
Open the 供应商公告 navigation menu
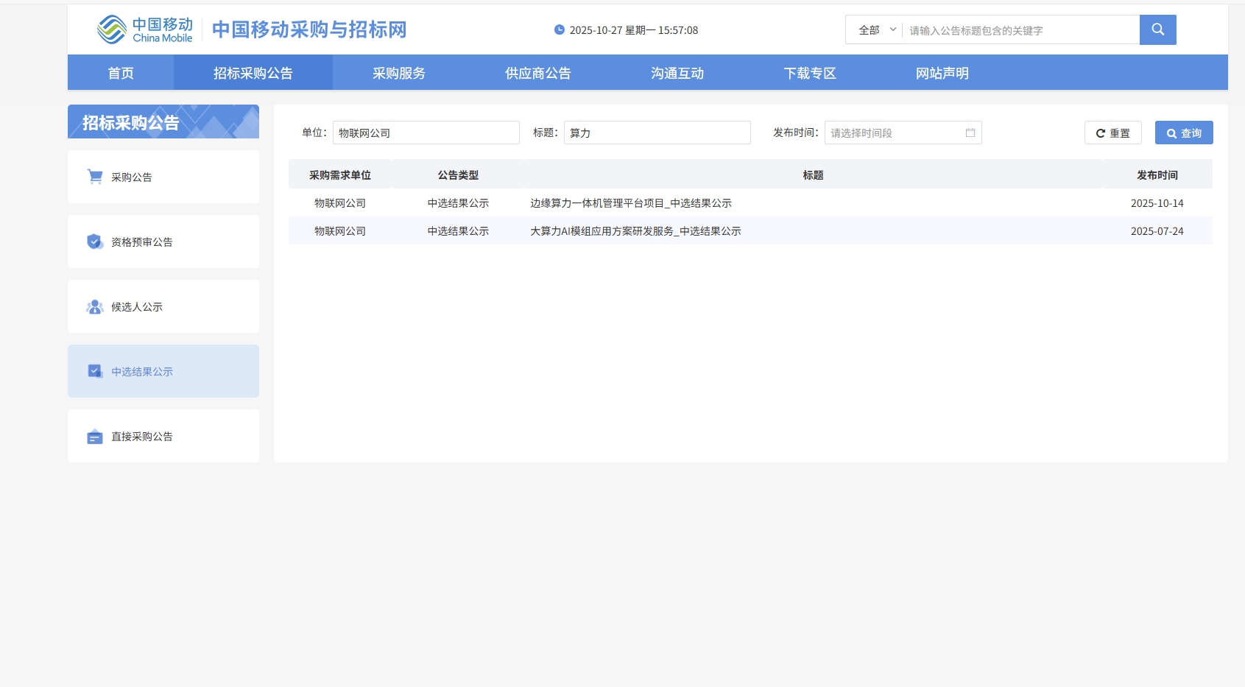point(537,73)
